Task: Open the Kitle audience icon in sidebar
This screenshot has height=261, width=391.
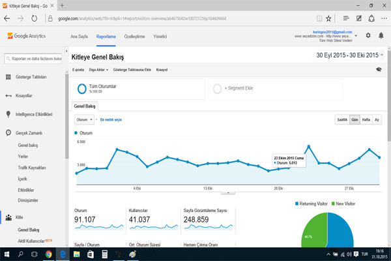Action: 8,217
